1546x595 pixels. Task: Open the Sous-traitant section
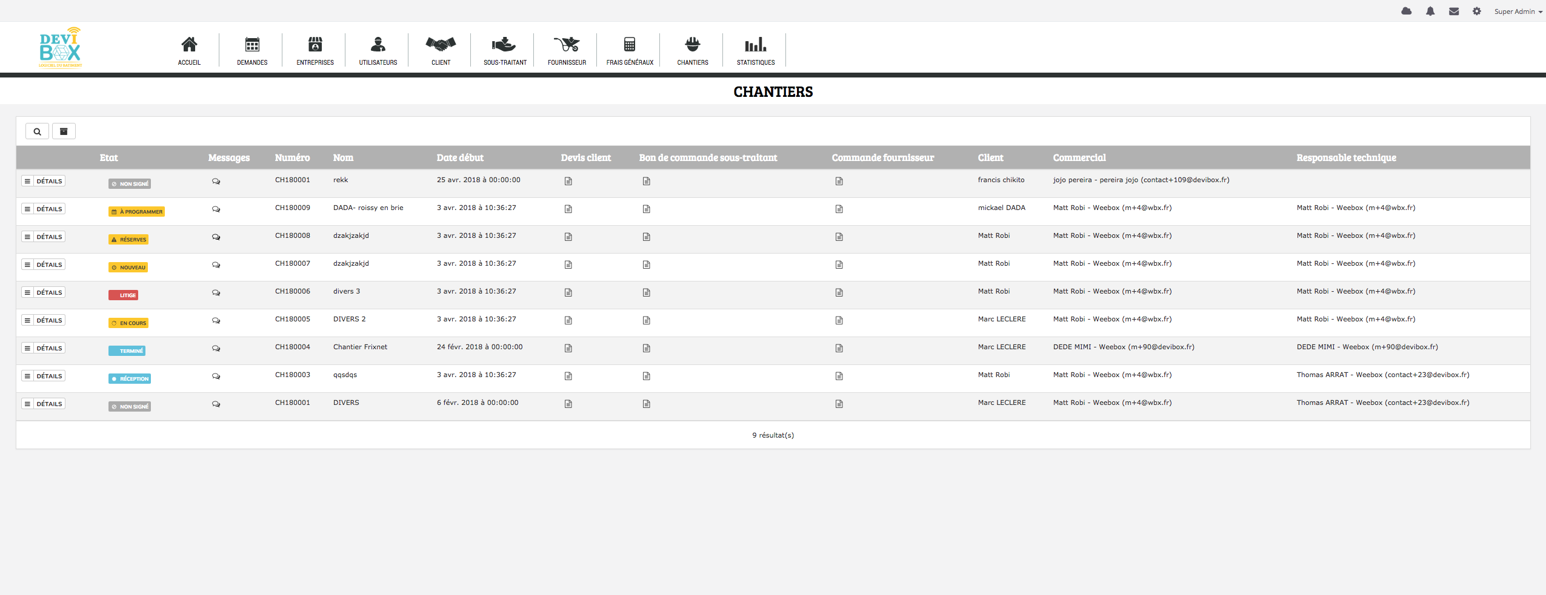pos(504,50)
